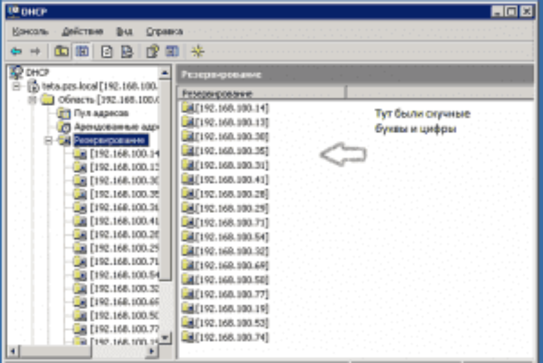The width and height of the screenshot is (543, 363).
Task: Click the Export list toolbar icon
Action: click(x=127, y=52)
